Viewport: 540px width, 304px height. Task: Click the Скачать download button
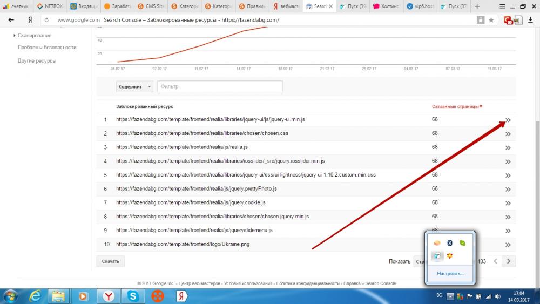[111, 261]
